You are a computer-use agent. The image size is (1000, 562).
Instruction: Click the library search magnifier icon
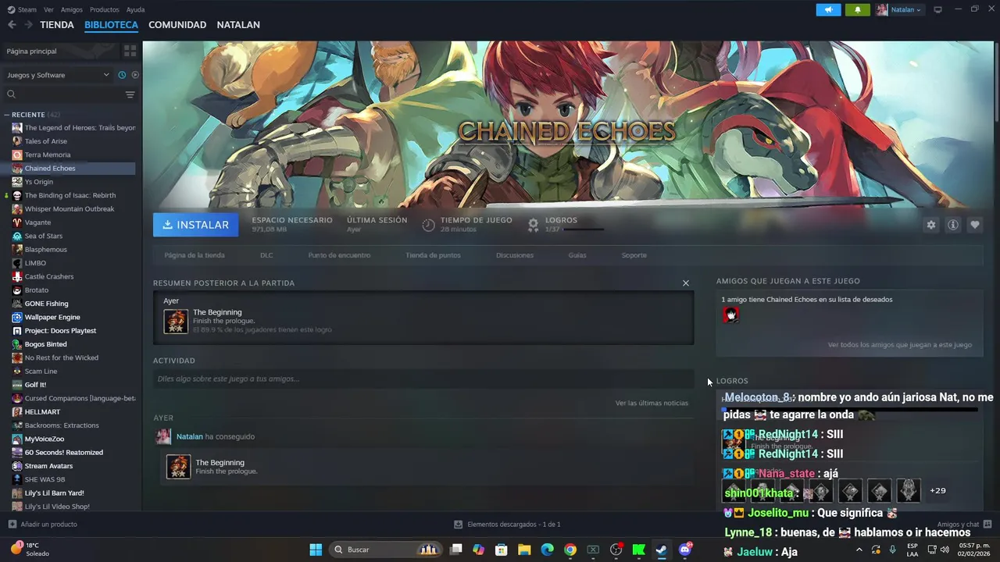11,94
